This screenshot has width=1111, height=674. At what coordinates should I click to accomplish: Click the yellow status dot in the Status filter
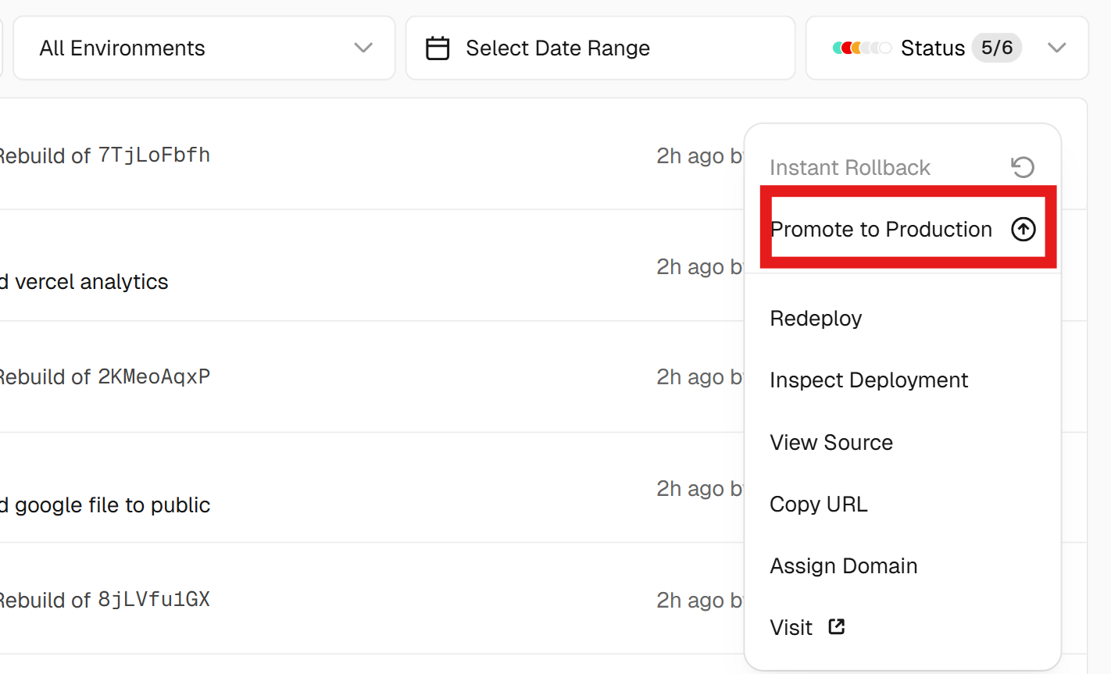(857, 47)
